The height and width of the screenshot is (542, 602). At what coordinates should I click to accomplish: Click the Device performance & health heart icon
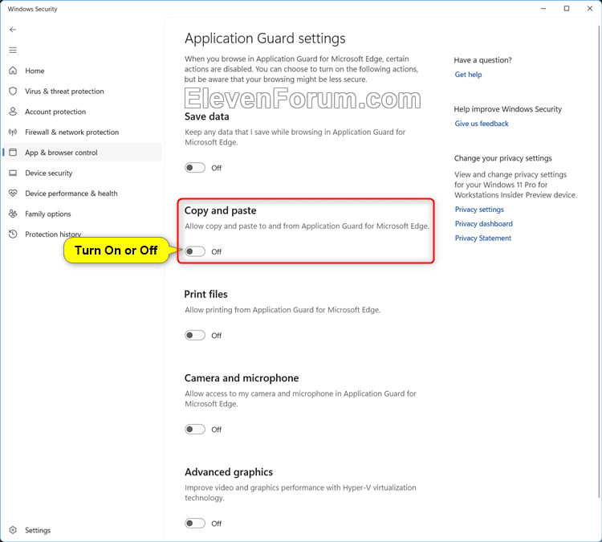13,194
